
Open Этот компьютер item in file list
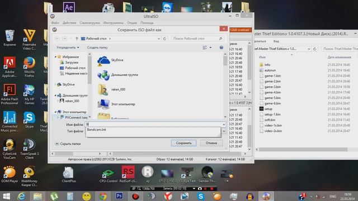click(116, 104)
